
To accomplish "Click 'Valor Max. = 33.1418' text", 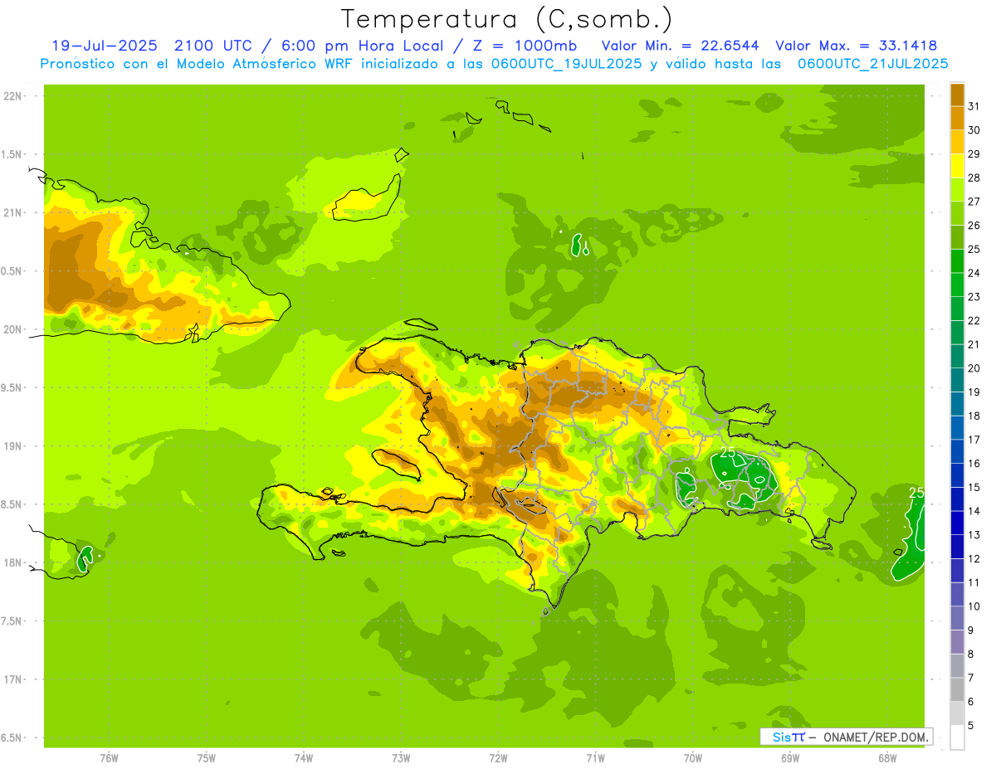I will [x=857, y=46].
